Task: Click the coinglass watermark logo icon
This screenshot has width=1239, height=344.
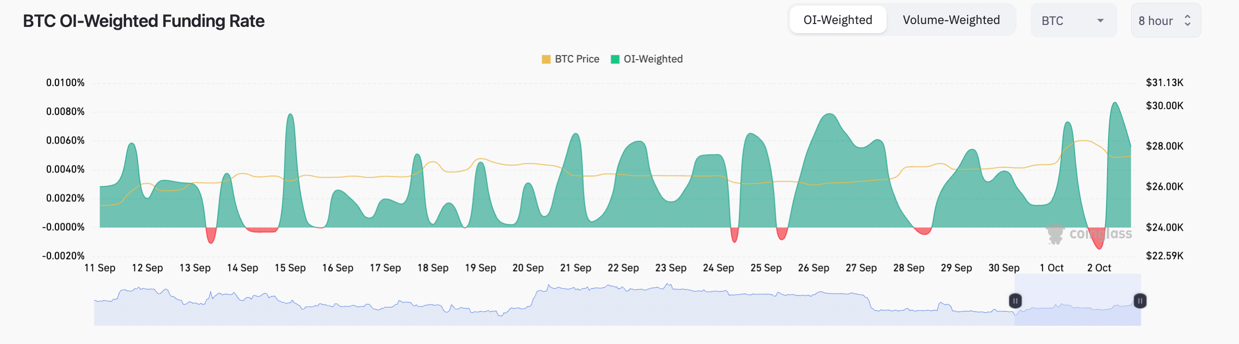Action: tap(1055, 233)
